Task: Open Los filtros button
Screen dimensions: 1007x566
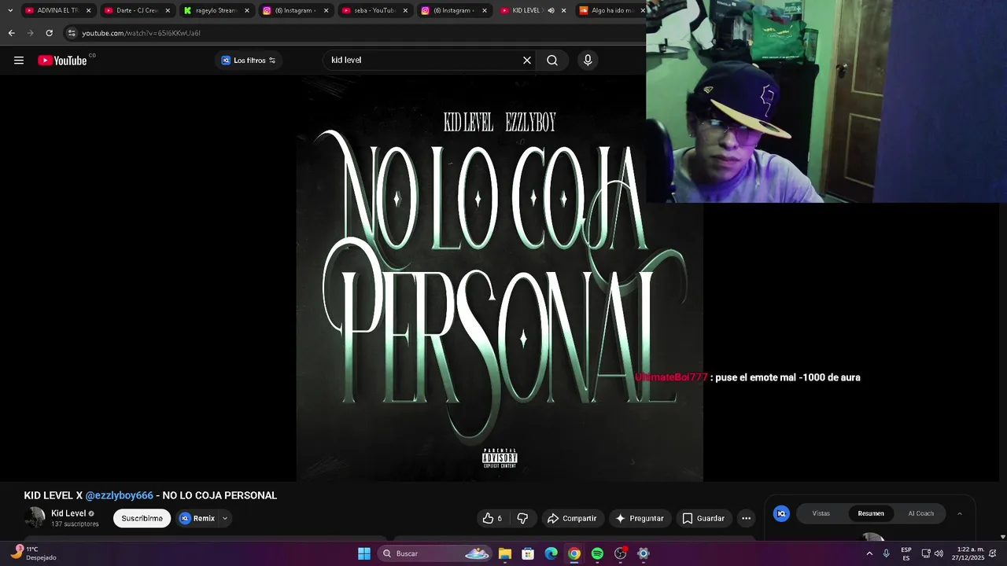Action: [249, 61]
